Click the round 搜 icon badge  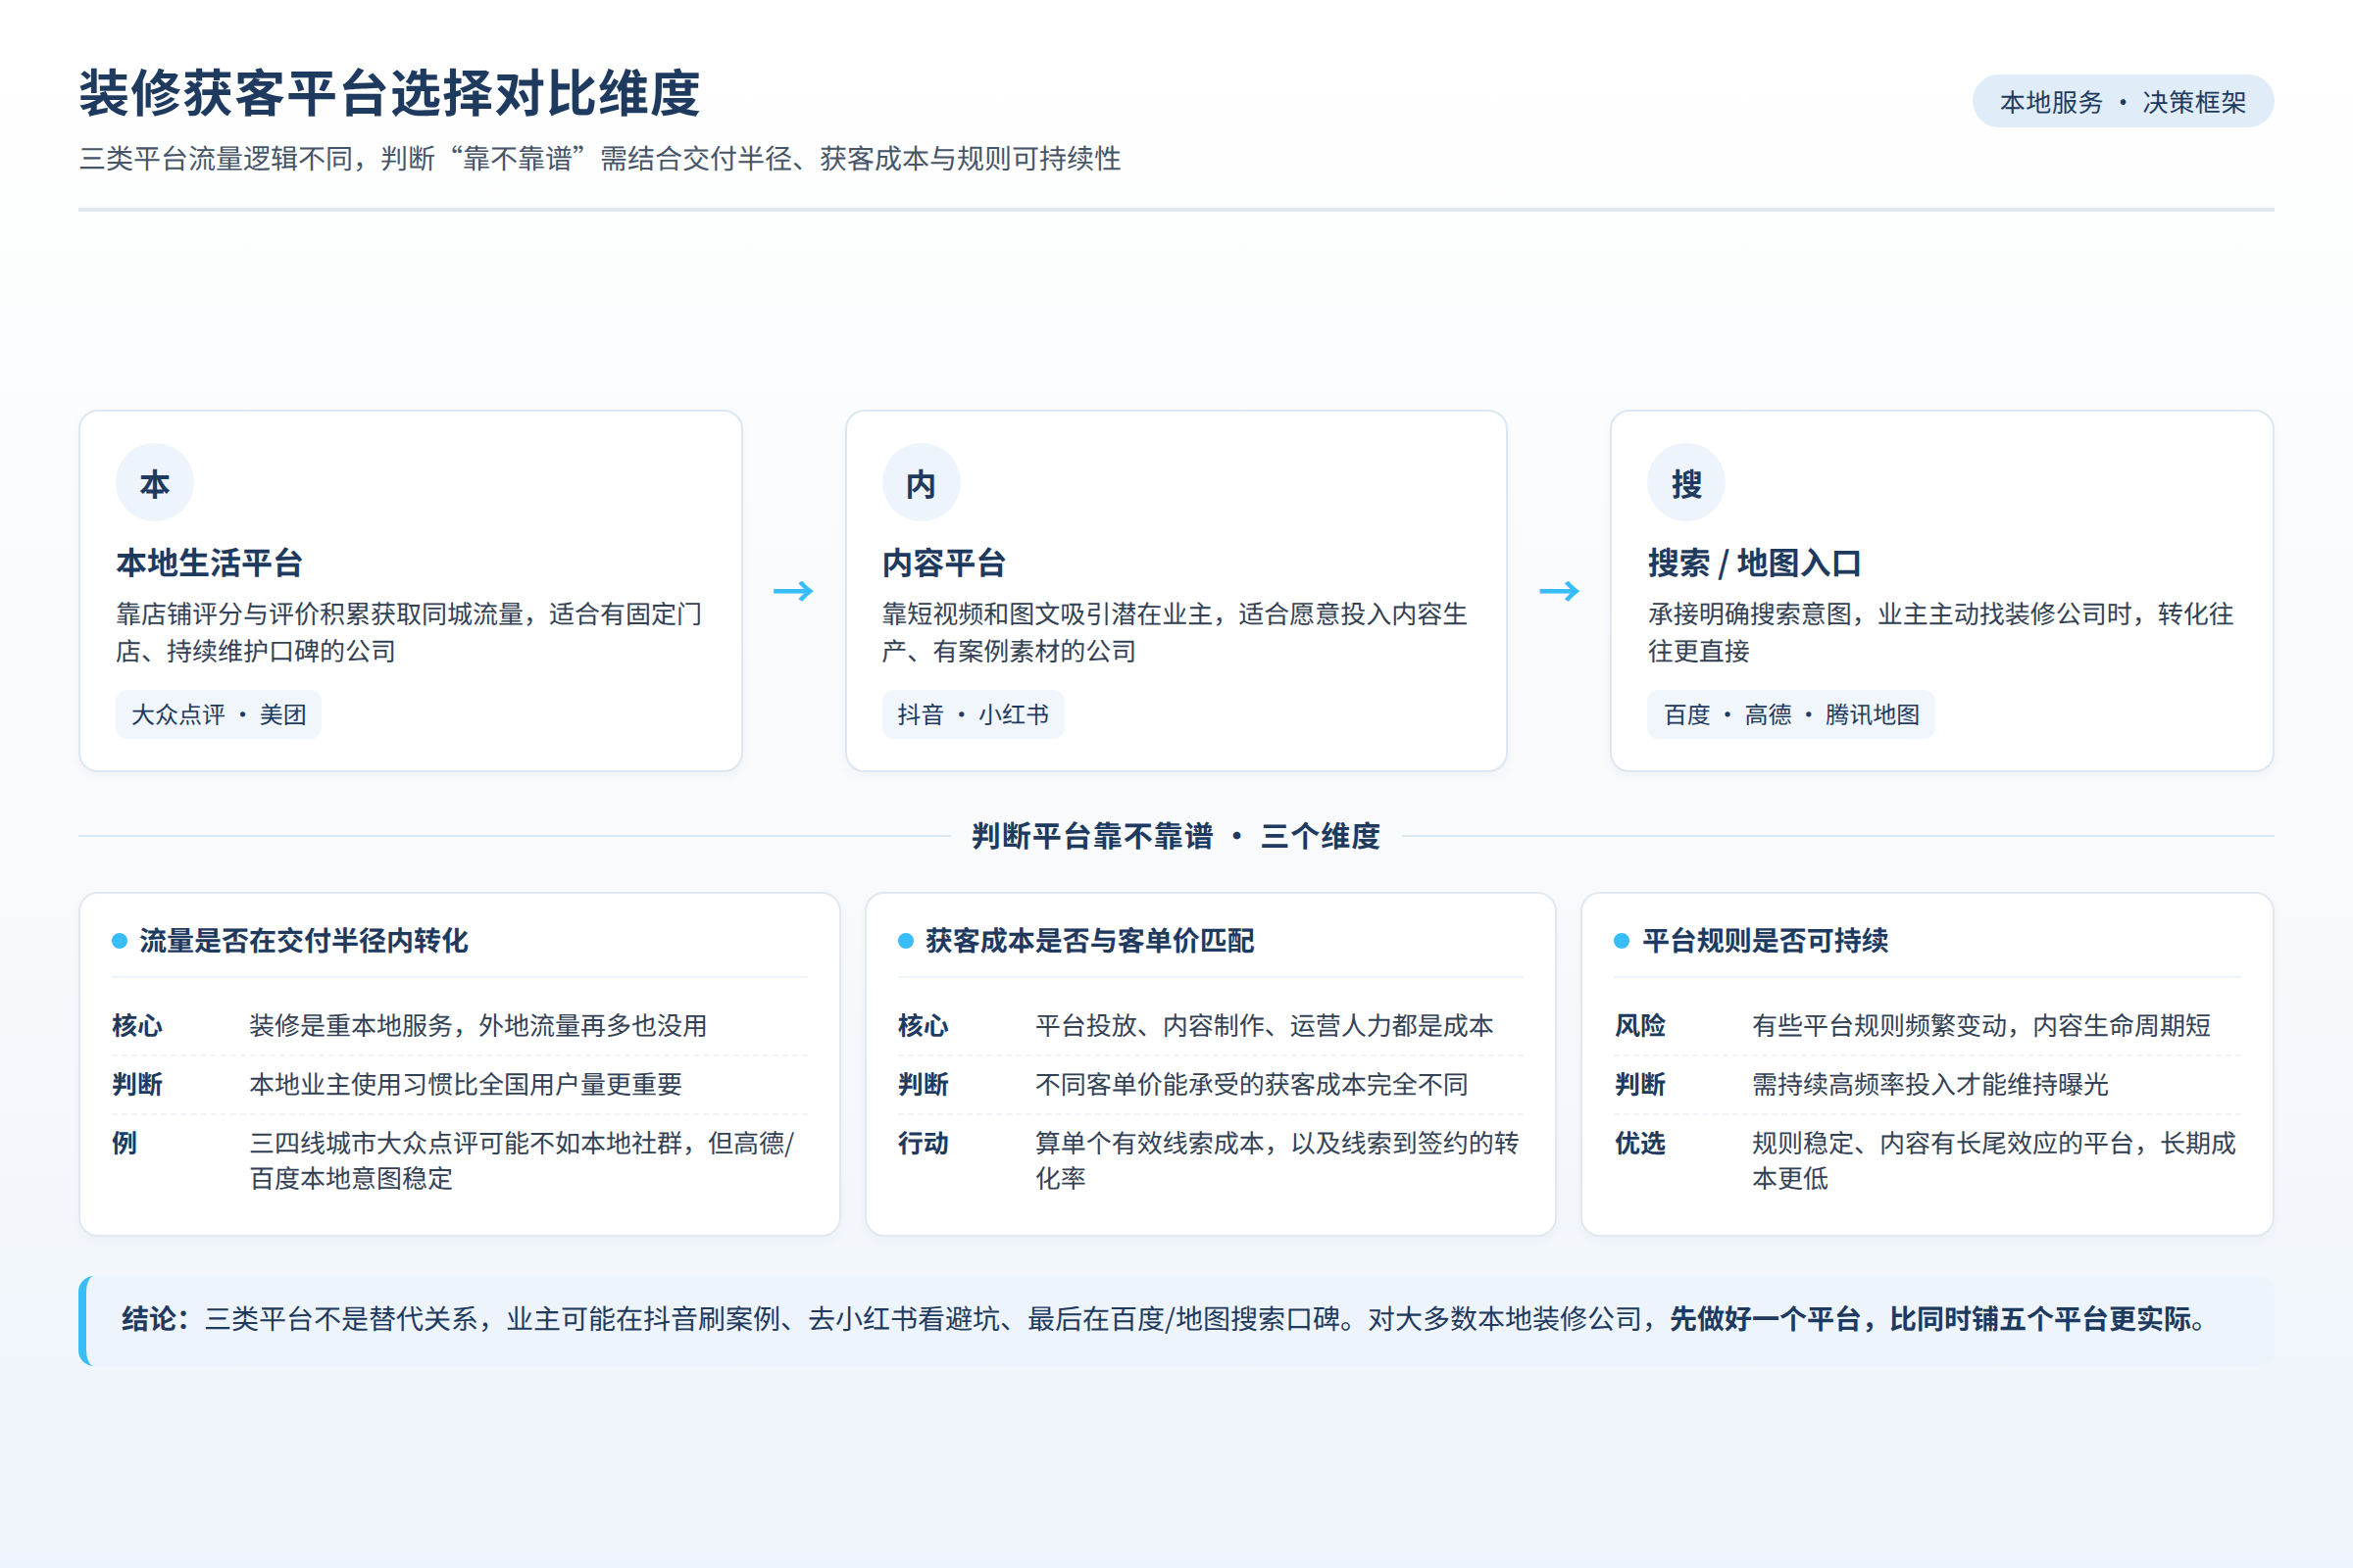click(x=1685, y=483)
